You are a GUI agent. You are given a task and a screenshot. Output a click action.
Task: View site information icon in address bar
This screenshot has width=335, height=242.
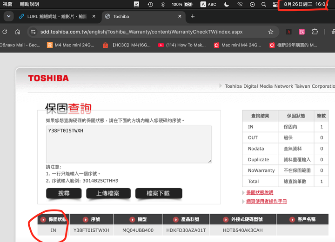tap(33, 32)
